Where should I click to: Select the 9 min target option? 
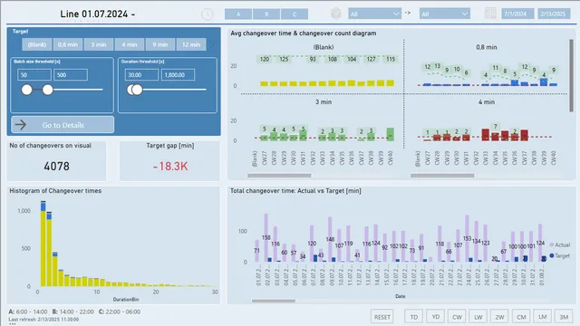(x=160, y=44)
